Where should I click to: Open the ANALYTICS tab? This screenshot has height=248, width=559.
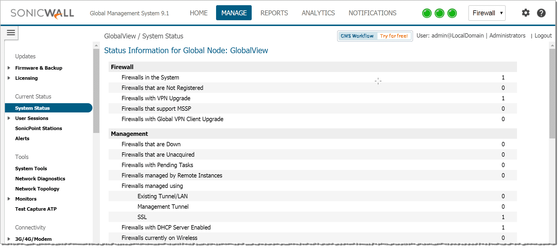[x=318, y=13]
